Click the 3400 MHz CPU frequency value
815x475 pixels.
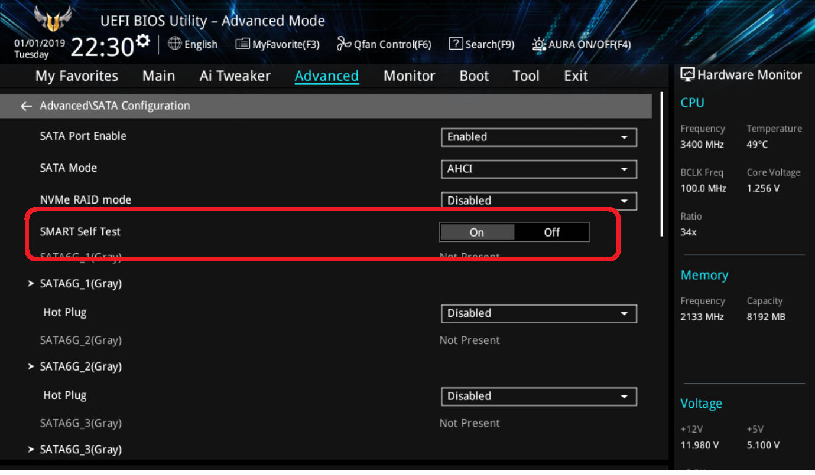click(x=702, y=145)
